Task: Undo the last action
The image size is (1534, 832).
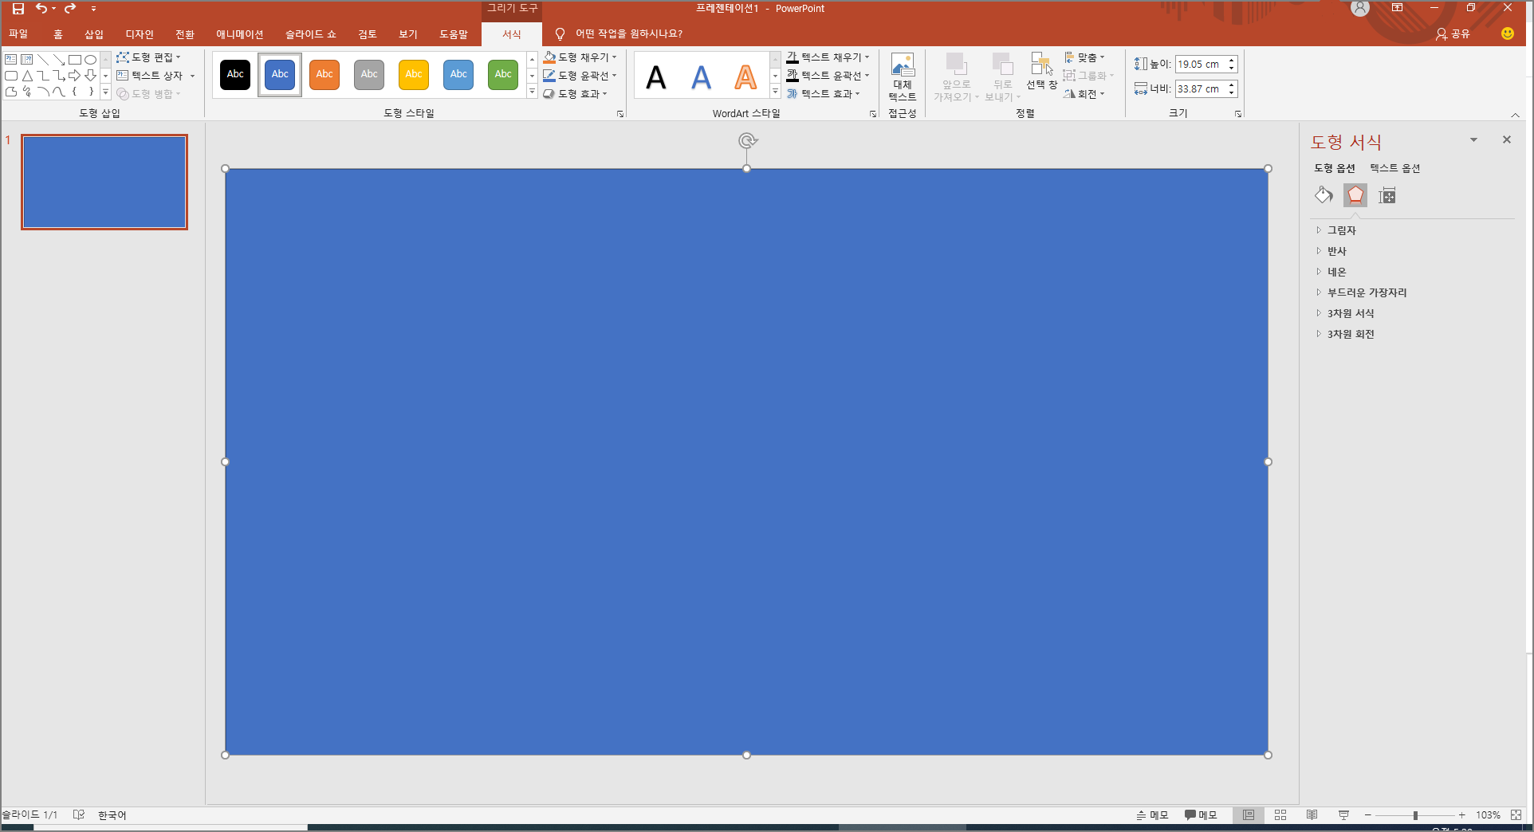Action: (41, 9)
